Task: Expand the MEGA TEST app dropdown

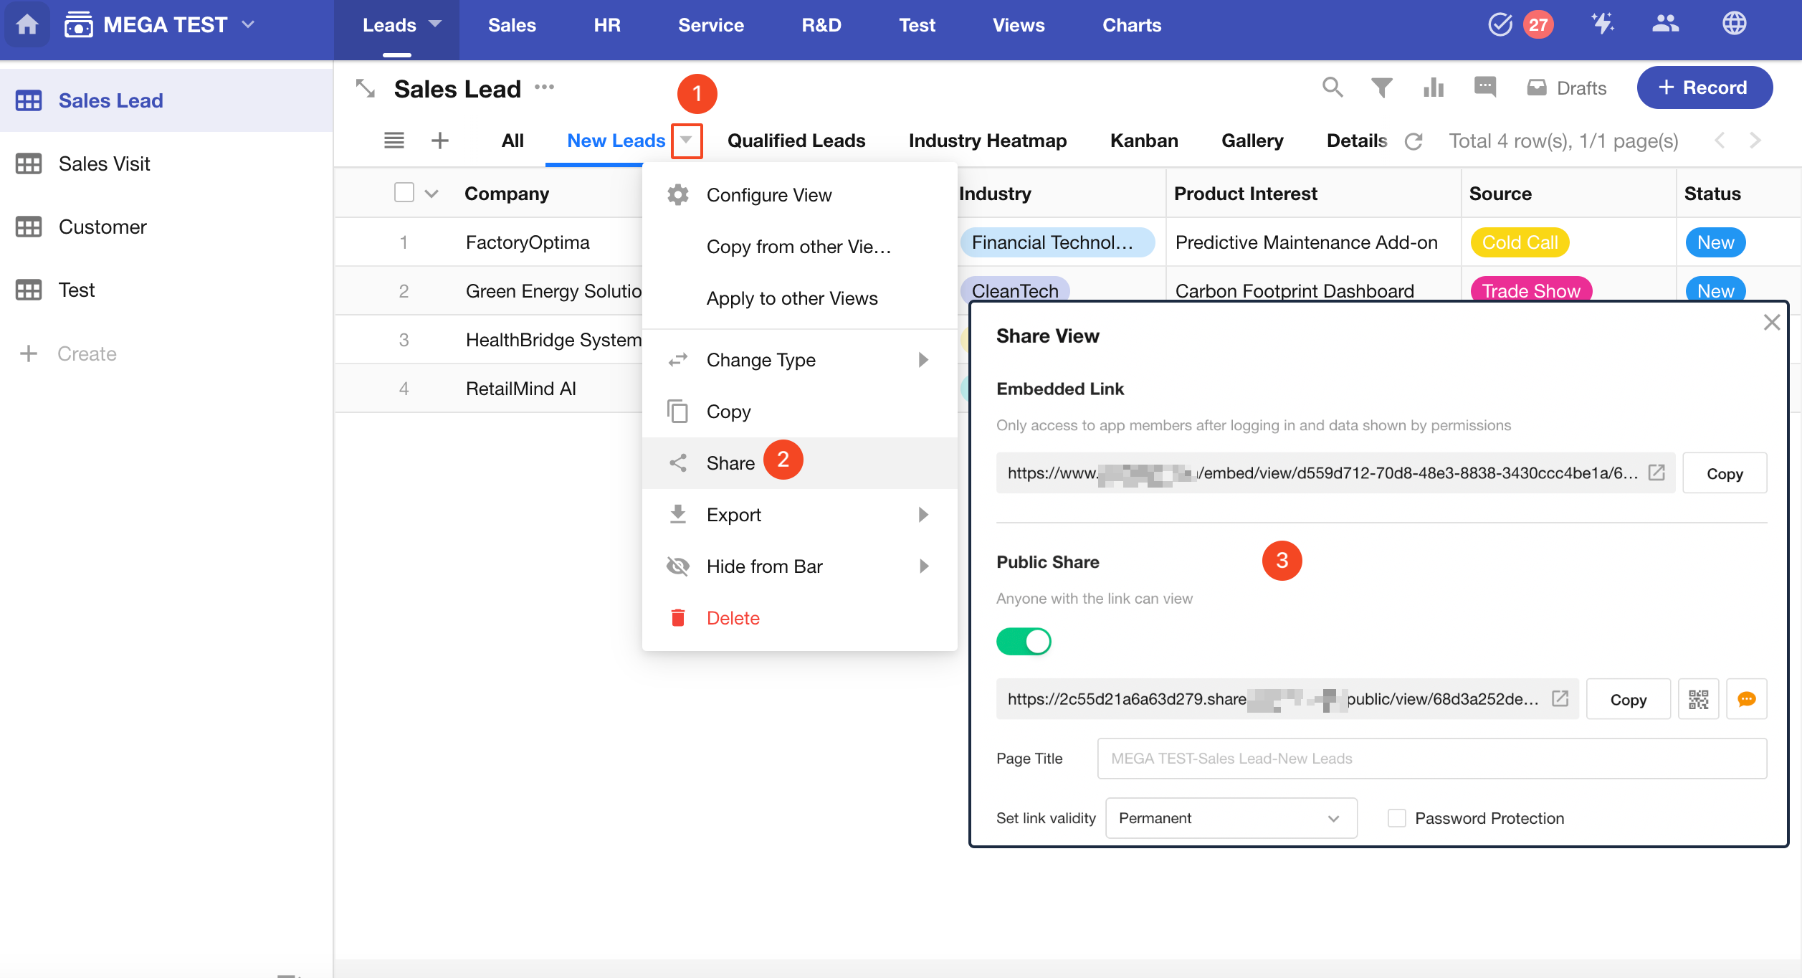Action: 249,24
